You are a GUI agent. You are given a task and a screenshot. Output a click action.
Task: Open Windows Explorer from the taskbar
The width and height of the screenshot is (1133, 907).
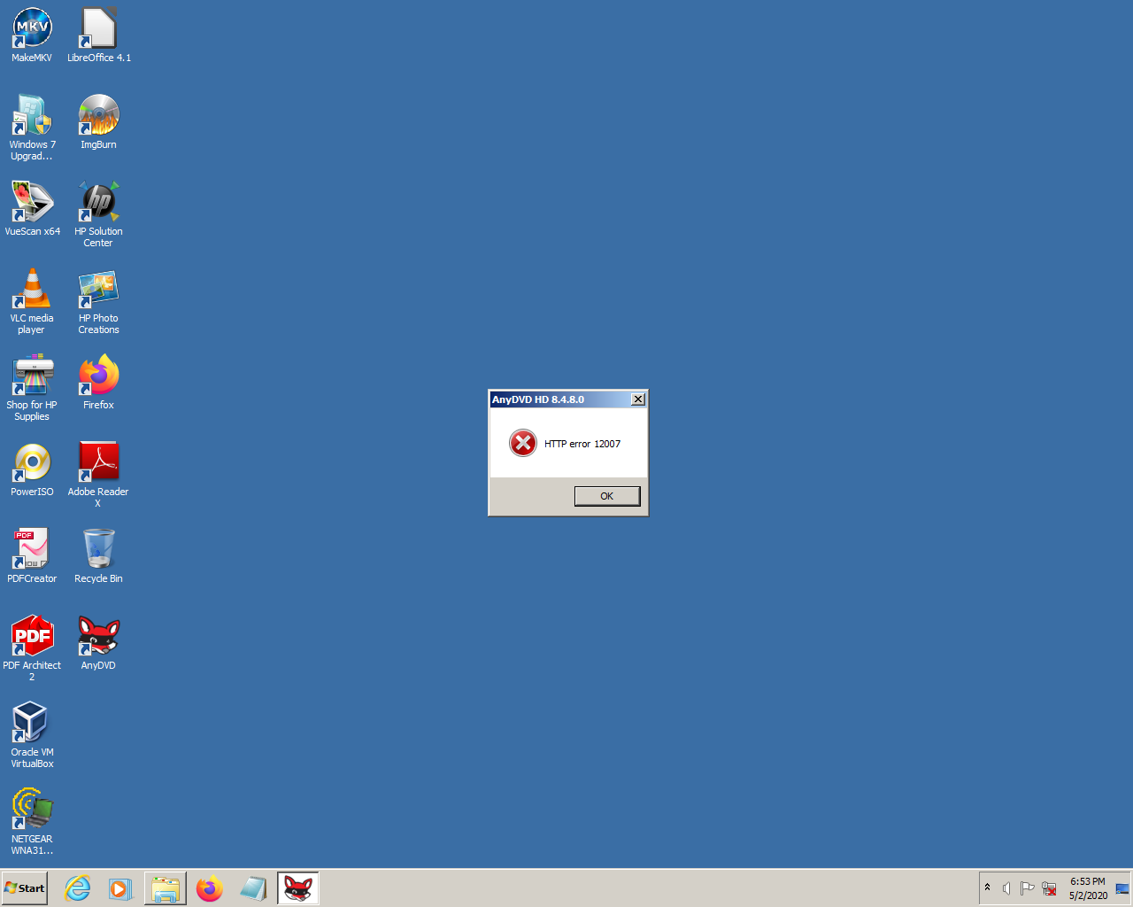point(166,888)
